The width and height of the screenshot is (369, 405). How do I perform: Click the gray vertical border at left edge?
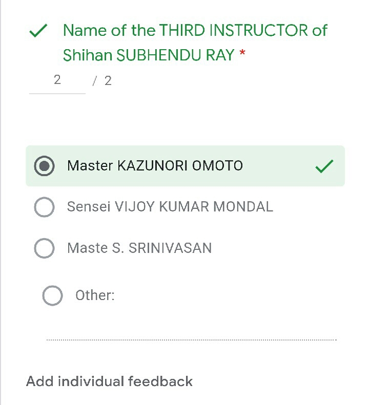[1, 205]
